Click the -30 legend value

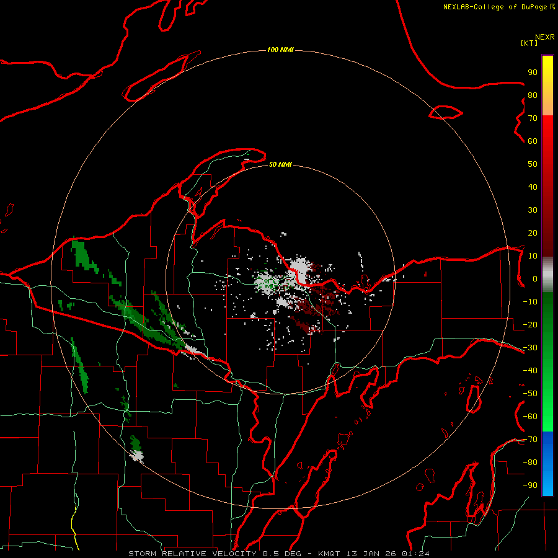click(530, 348)
